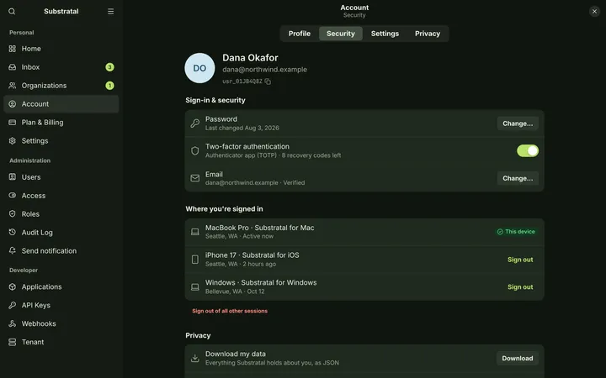This screenshot has height=378, width=606.
Task: Click the Roles shield icon
Action: point(13,214)
